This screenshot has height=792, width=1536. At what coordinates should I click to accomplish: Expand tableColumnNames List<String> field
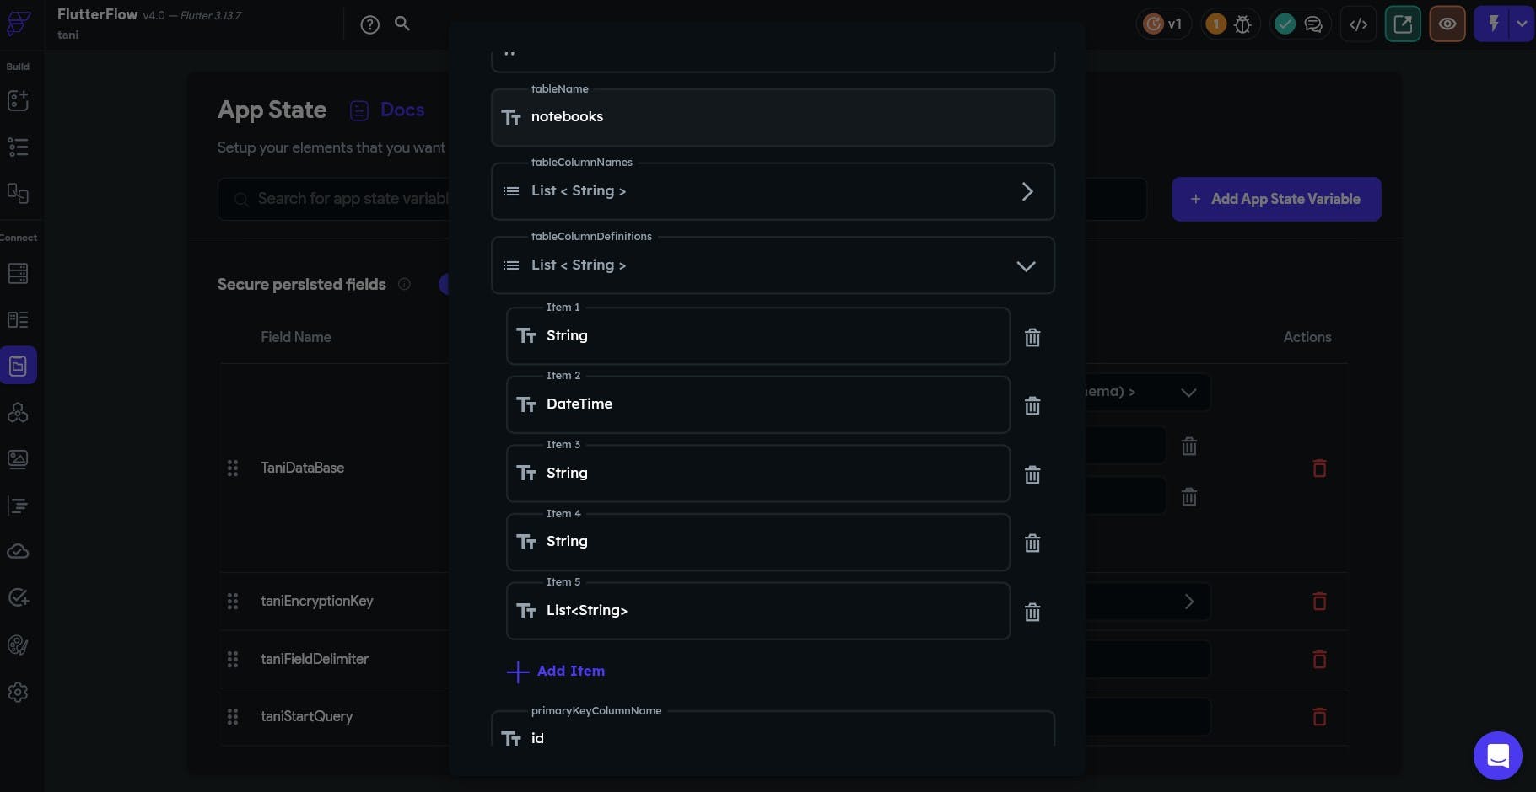1027,191
